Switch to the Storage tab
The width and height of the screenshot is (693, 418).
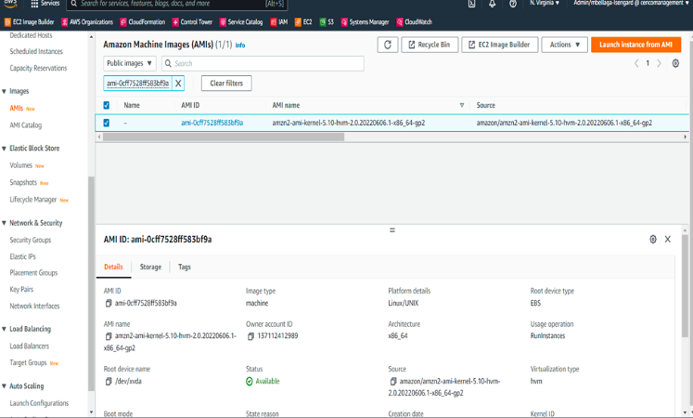[150, 267]
